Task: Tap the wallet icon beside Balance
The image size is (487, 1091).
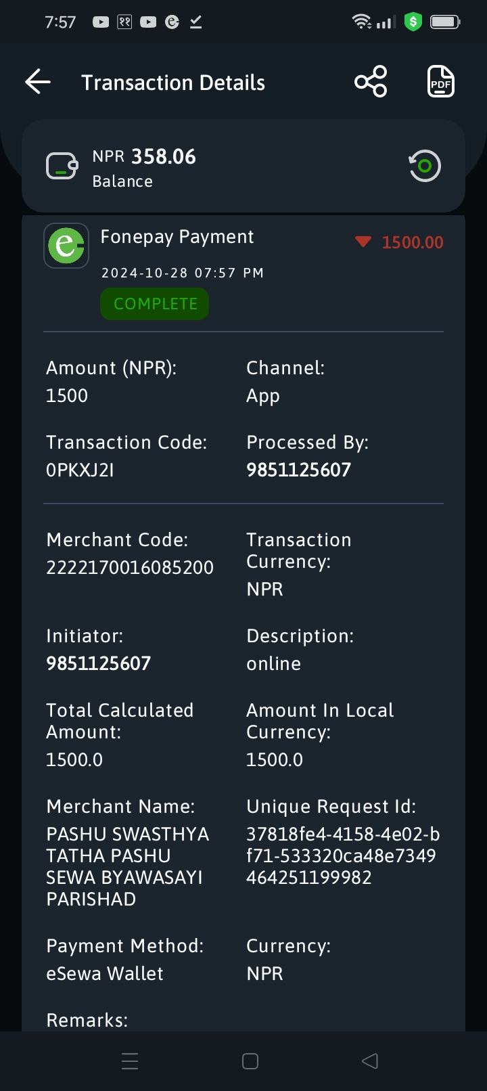Action: point(62,166)
